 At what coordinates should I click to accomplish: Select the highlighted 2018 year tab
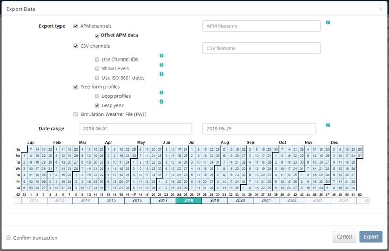pos(189,201)
